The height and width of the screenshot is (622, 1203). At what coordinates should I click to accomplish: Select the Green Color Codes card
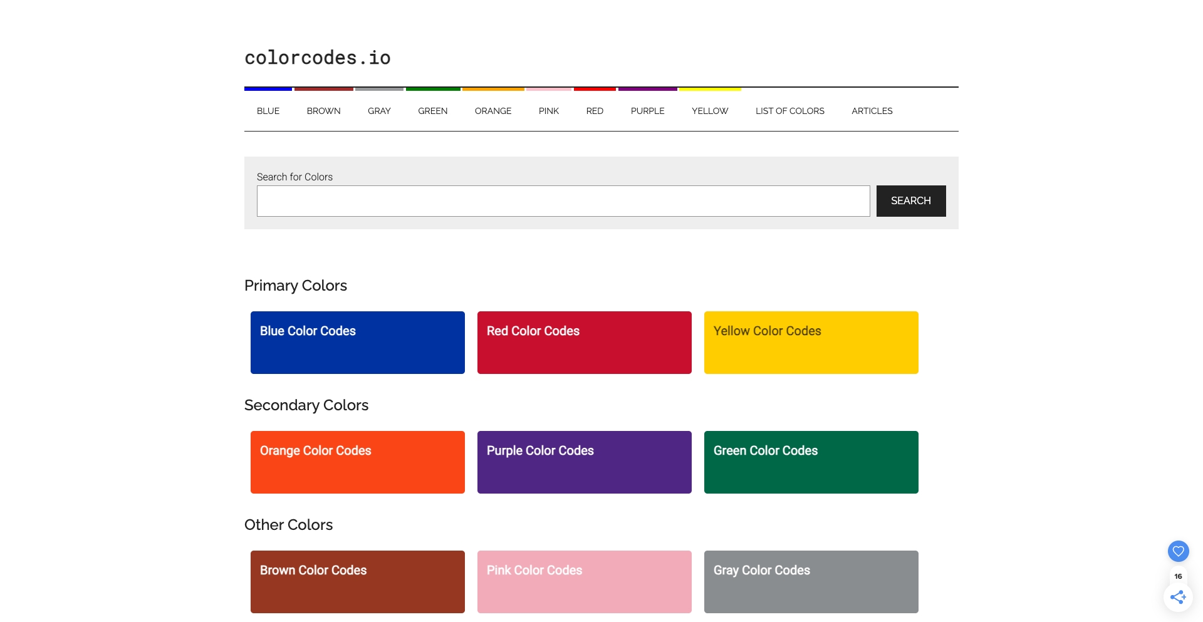811,462
